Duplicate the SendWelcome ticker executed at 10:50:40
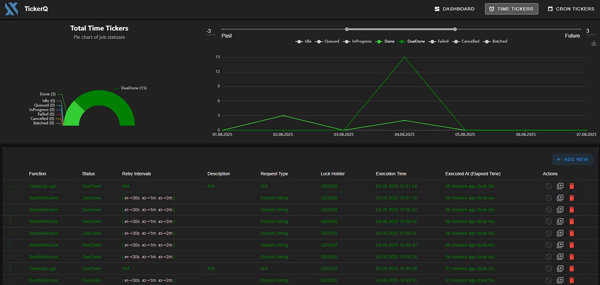The image size is (600, 285). point(560,245)
